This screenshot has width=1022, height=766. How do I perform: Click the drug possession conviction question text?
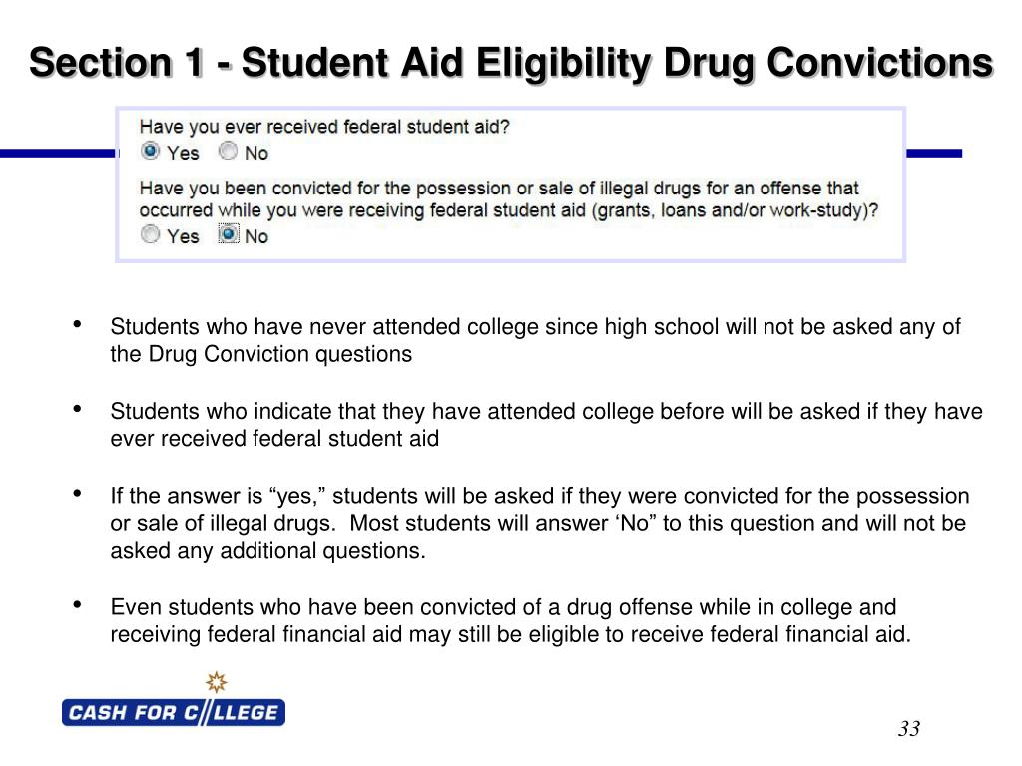coord(508,199)
